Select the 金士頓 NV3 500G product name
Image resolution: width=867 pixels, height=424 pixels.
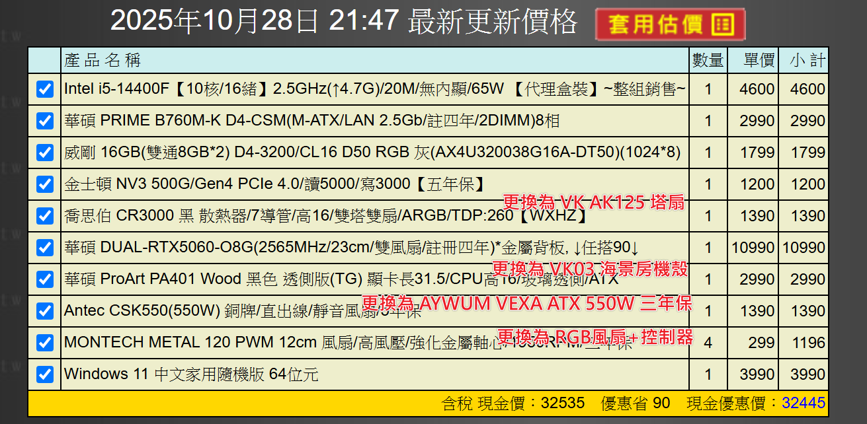click(276, 184)
